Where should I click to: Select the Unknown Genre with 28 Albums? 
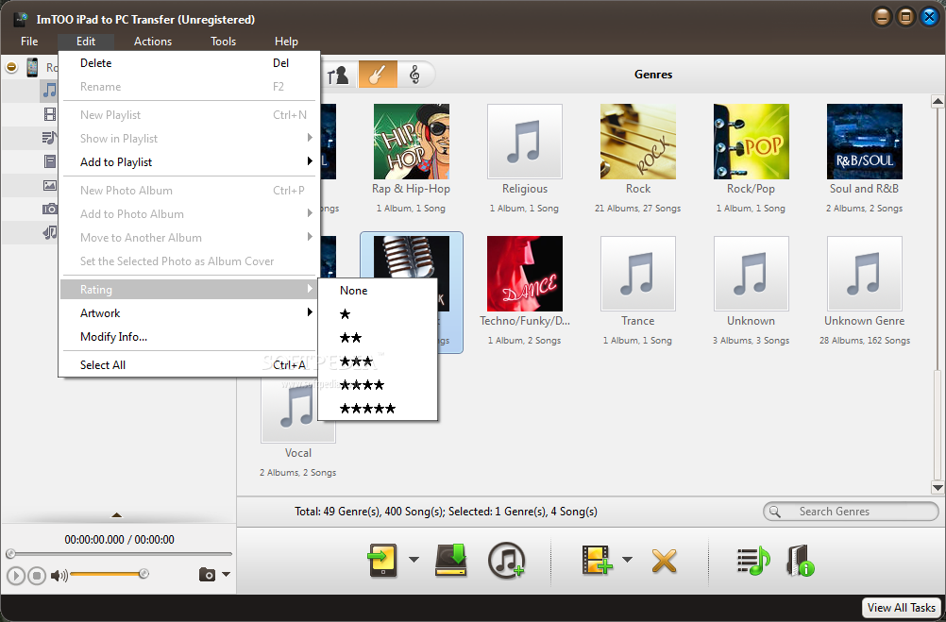click(865, 274)
